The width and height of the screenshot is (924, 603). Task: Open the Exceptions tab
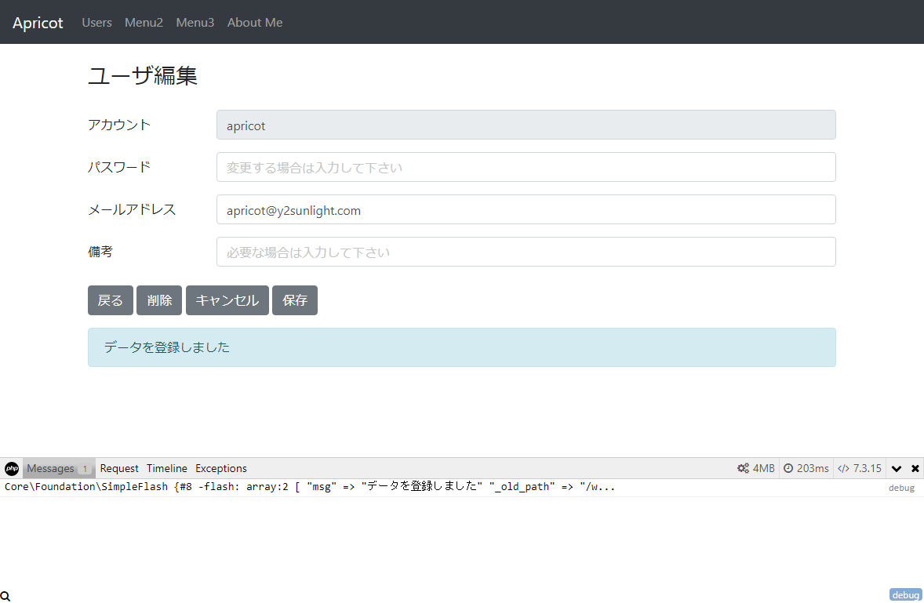pyautogui.click(x=221, y=468)
